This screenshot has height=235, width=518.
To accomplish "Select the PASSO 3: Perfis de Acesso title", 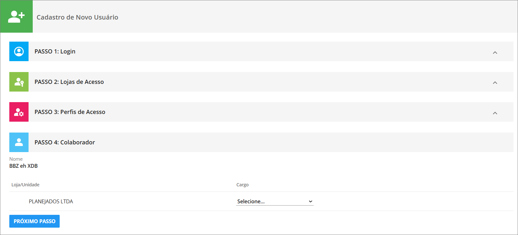I will (70, 112).
